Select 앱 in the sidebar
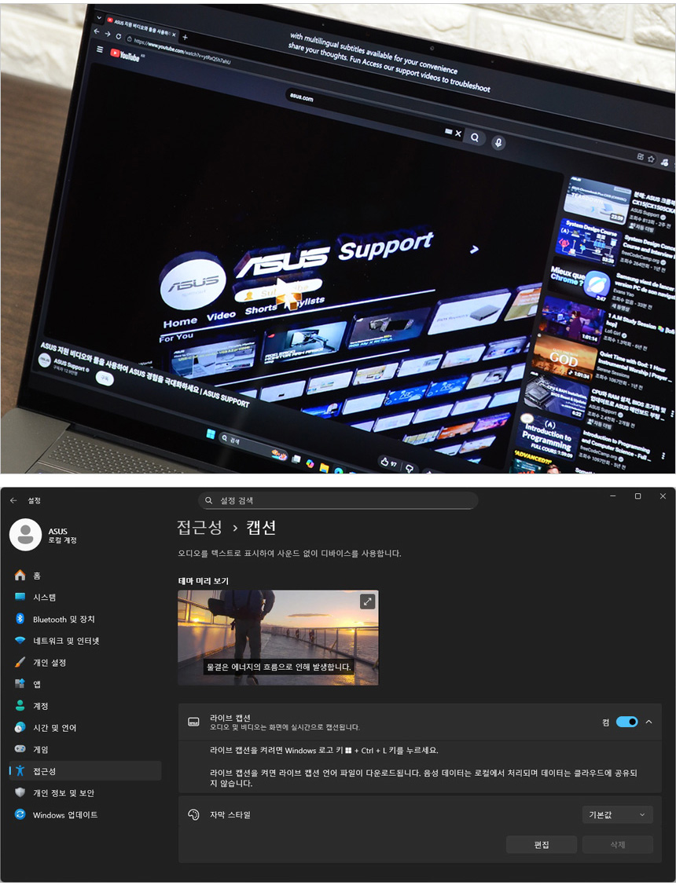The height and width of the screenshot is (885, 676). [x=36, y=685]
